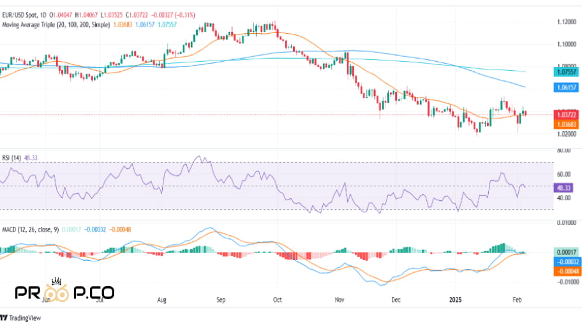582x327 pixels.
Task: Click the 1.12000 price axis label
Action: [x=567, y=22]
